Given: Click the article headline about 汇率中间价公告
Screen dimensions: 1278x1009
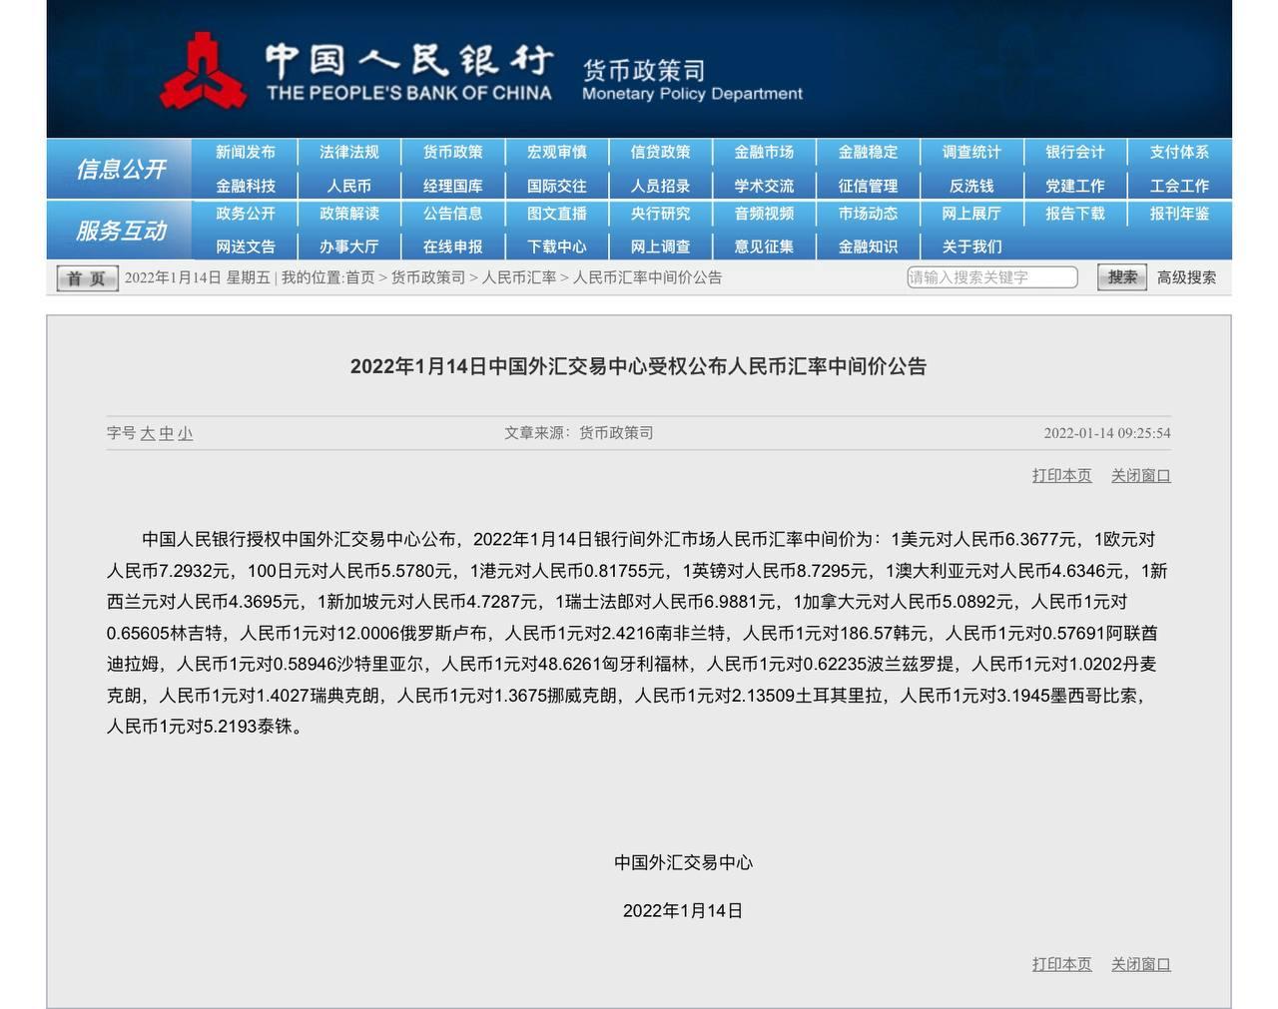Looking at the screenshot, I should [x=639, y=366].
